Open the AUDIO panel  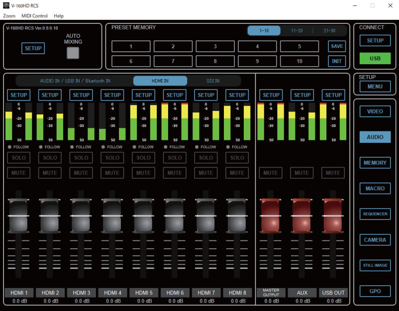click(x=375, y=137)
